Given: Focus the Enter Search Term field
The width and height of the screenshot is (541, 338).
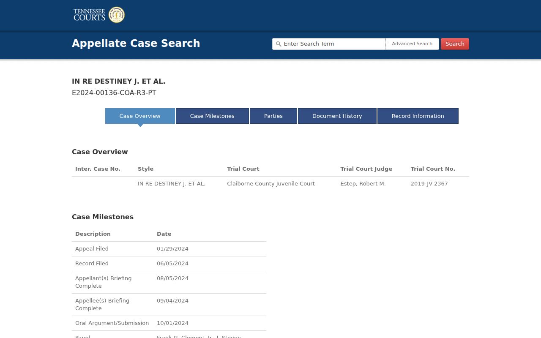Looking at the screenshot, I should tap(329, 44).
